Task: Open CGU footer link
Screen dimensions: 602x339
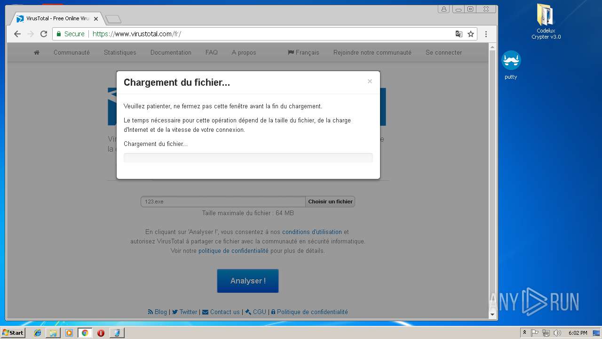Action: click(256, 312)
